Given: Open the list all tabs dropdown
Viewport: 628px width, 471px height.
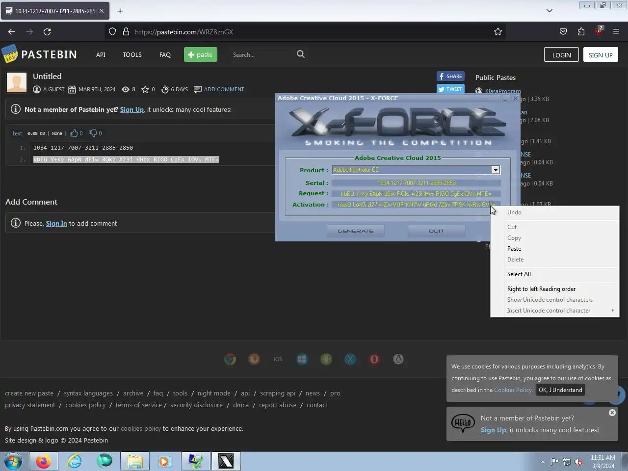Looking at the screenshot, I should (x=549, y=10).
